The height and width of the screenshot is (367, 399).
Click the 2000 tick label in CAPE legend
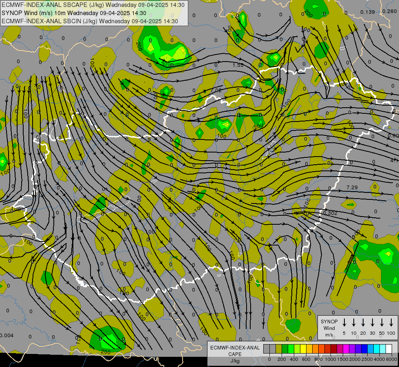[x=355, y=359]
